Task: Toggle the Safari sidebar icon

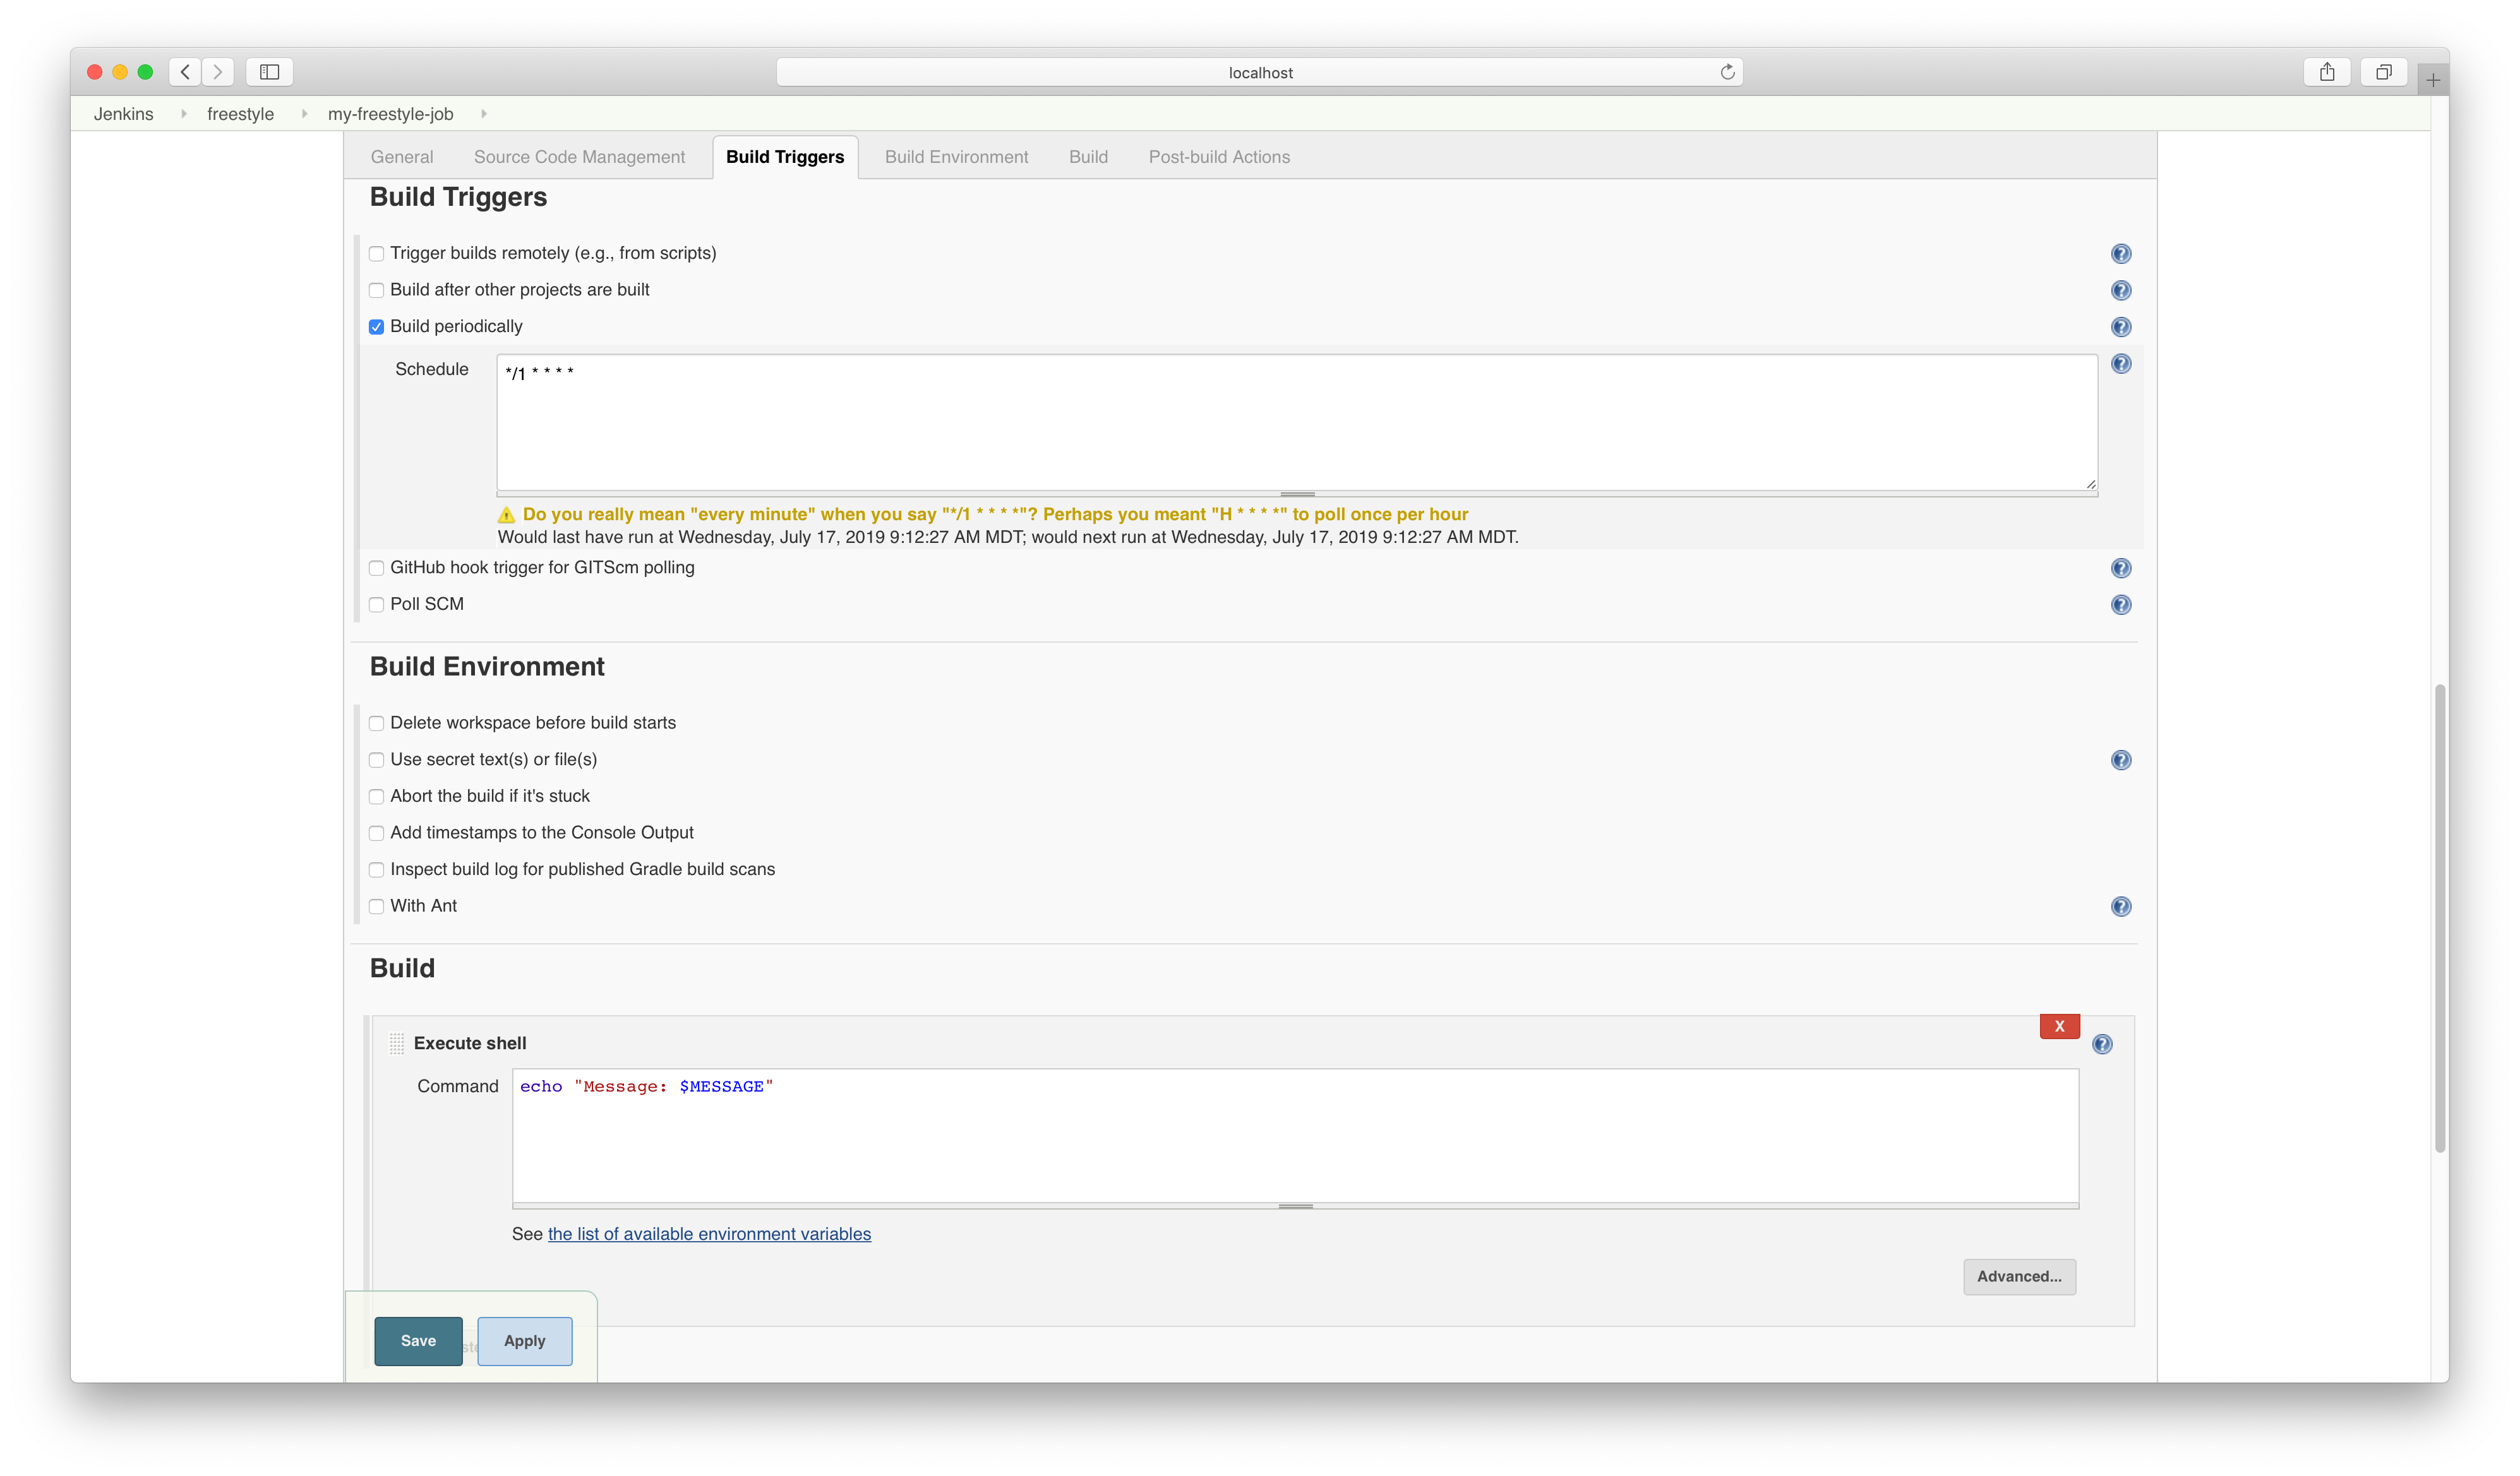Action: point(269,72)
